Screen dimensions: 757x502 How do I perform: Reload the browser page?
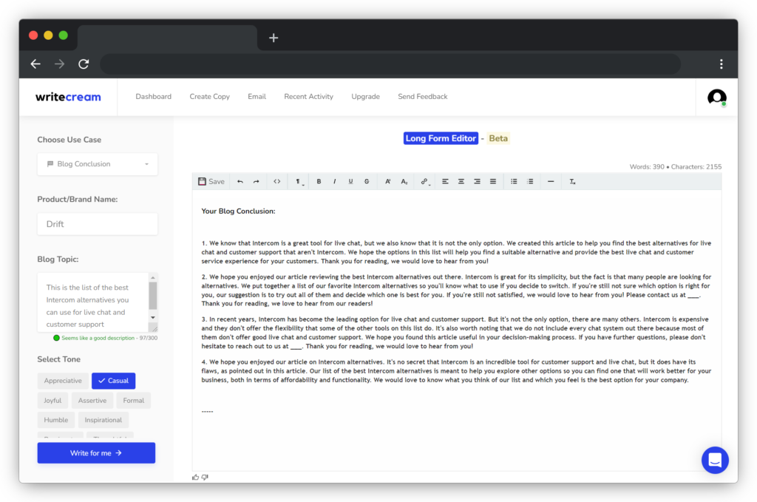point(84,64)
